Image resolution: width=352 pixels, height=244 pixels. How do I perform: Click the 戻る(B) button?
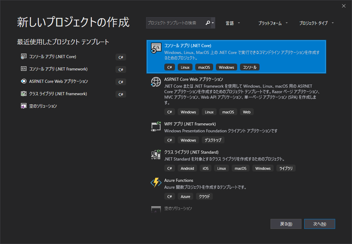[286, 224]
